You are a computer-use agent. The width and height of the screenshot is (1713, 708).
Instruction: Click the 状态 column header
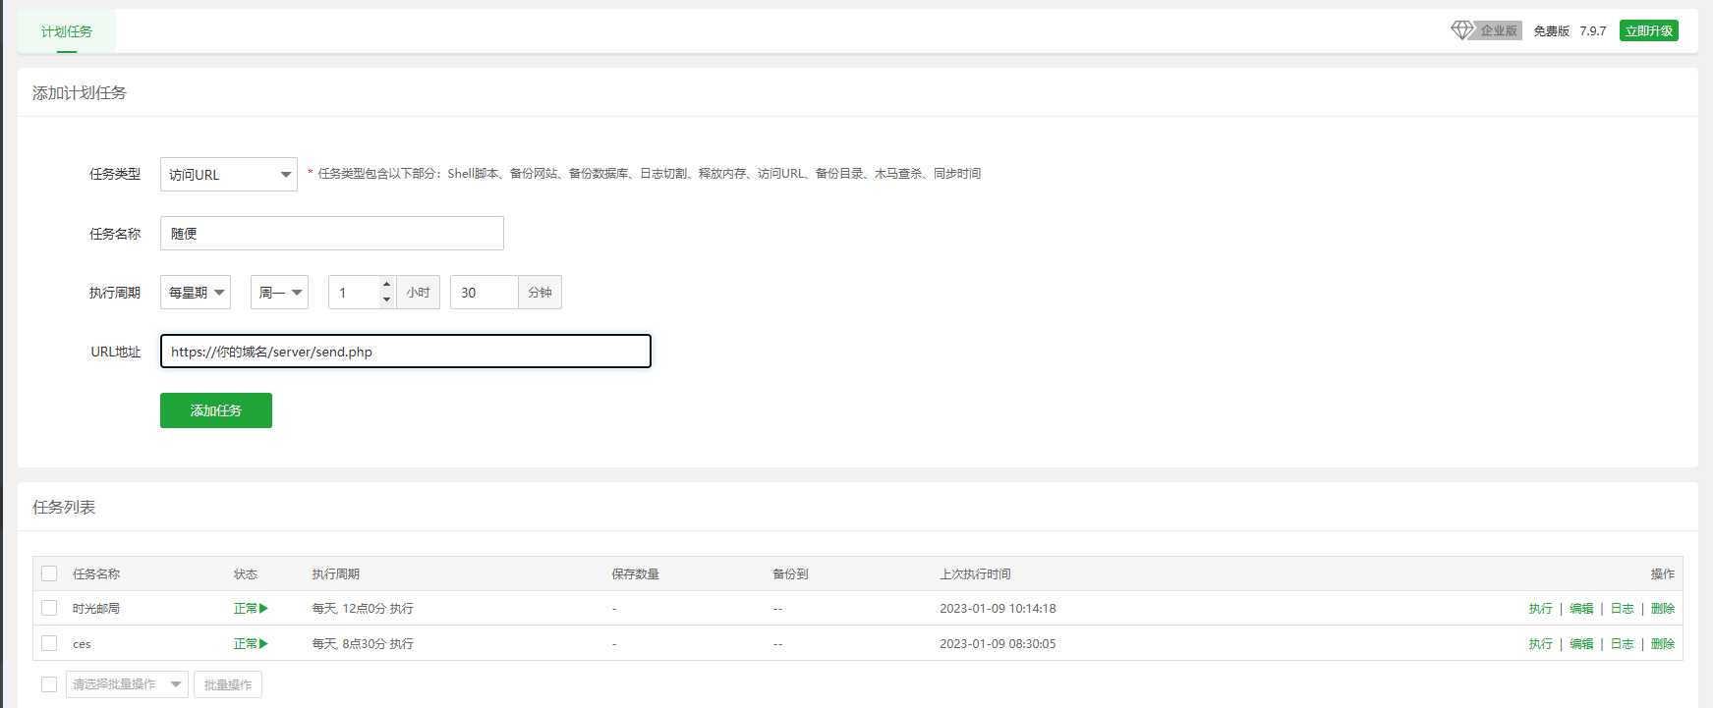point(246,573)
